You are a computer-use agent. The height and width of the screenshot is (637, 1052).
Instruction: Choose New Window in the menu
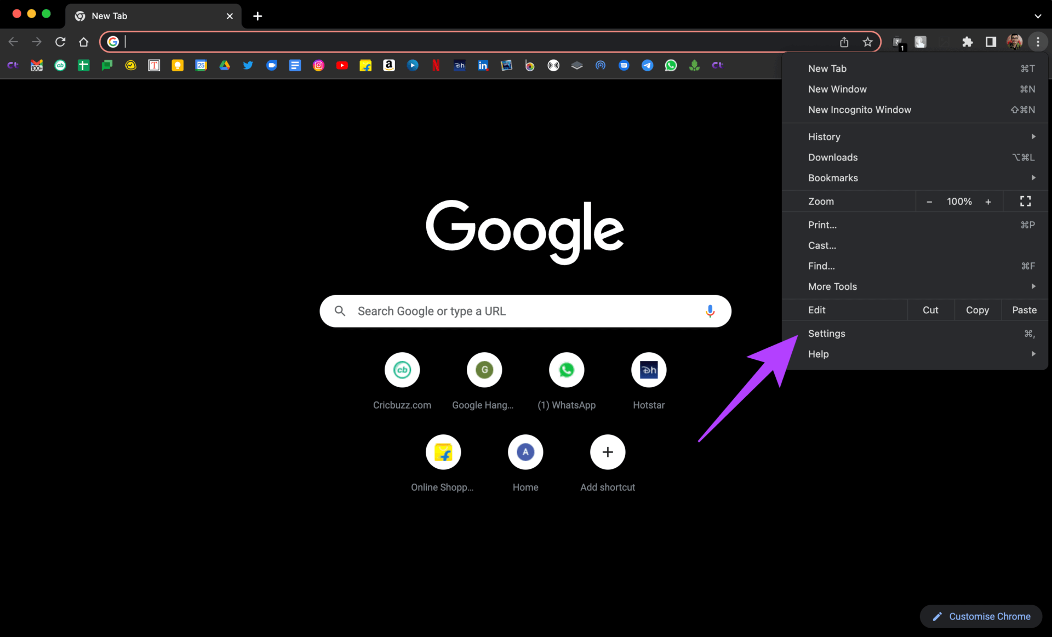(915, 89)
